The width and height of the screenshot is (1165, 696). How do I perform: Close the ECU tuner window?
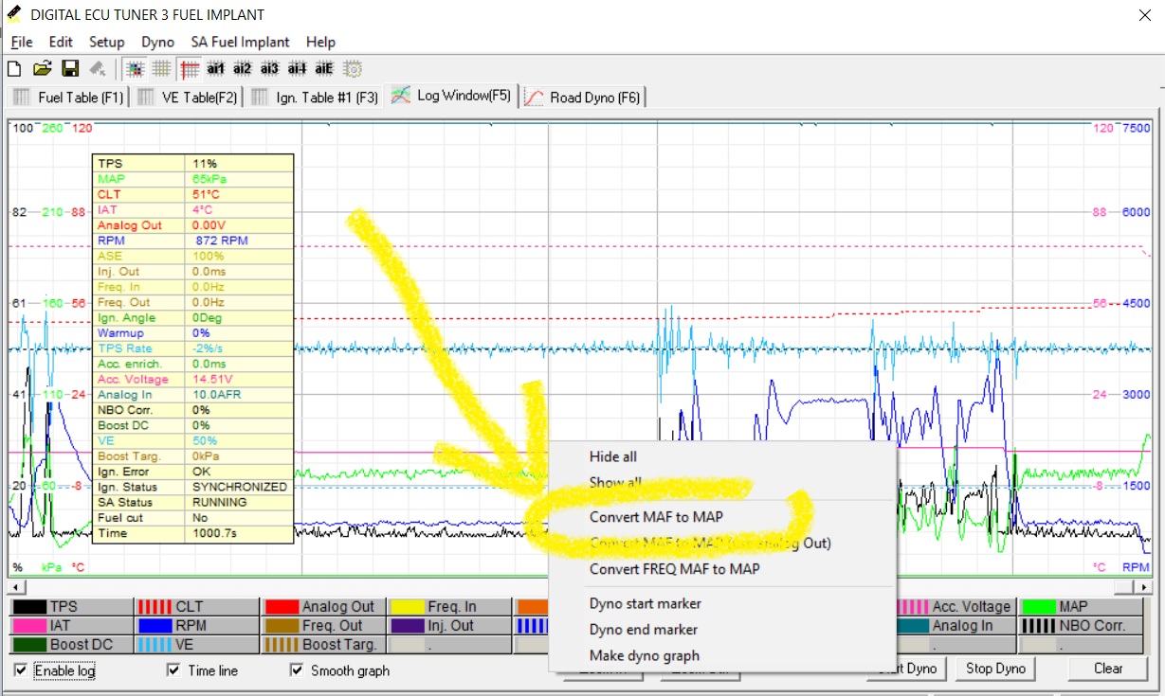1143,15
